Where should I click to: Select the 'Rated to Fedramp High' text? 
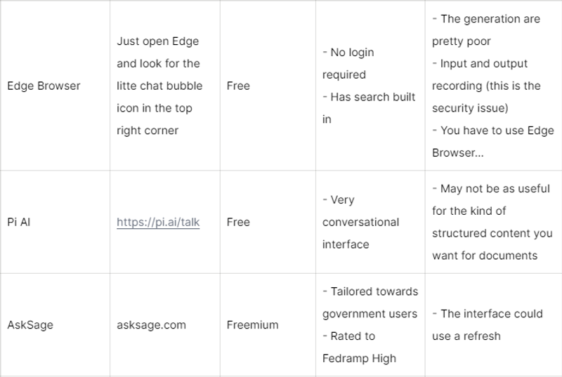[x=359, y=348]
